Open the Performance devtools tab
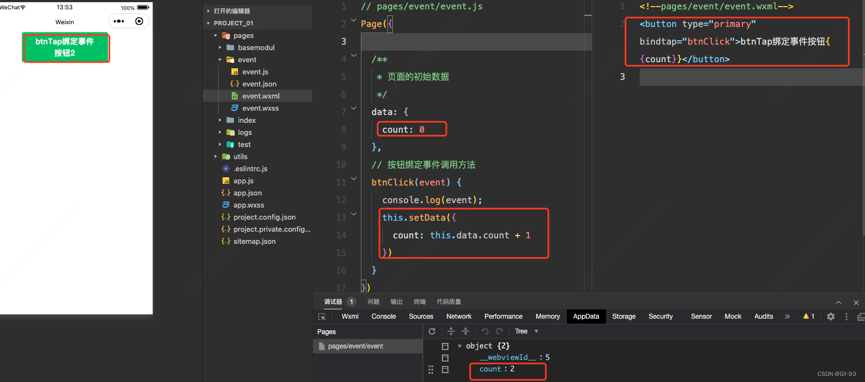865x382 pixels. [x=504, y=316]
